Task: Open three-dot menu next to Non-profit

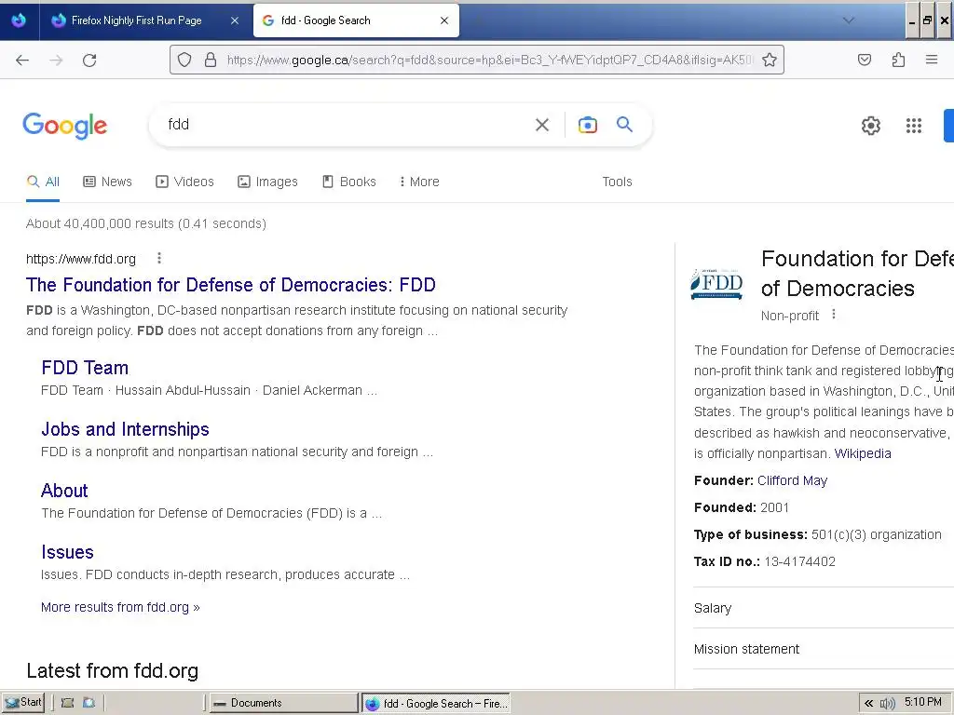Action: tap(834, 315)
